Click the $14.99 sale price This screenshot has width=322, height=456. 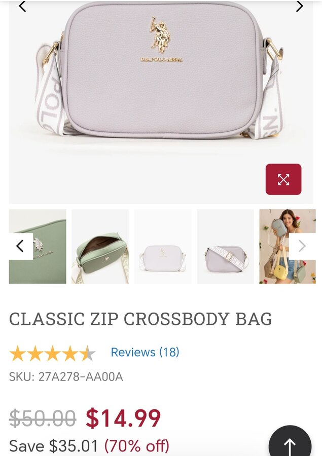(123, 419)
